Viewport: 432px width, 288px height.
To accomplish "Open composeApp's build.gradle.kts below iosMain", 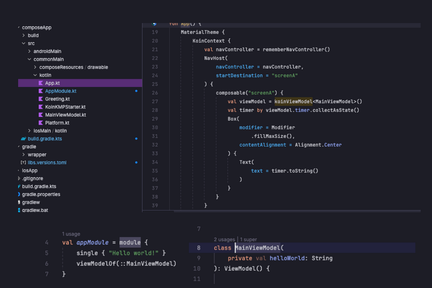I will [45, 139].
